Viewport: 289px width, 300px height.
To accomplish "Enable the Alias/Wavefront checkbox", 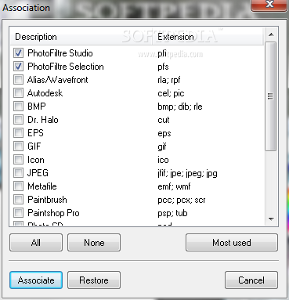I will click(x=18, y=80).
